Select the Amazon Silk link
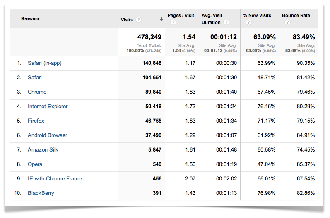 (43, 150)
